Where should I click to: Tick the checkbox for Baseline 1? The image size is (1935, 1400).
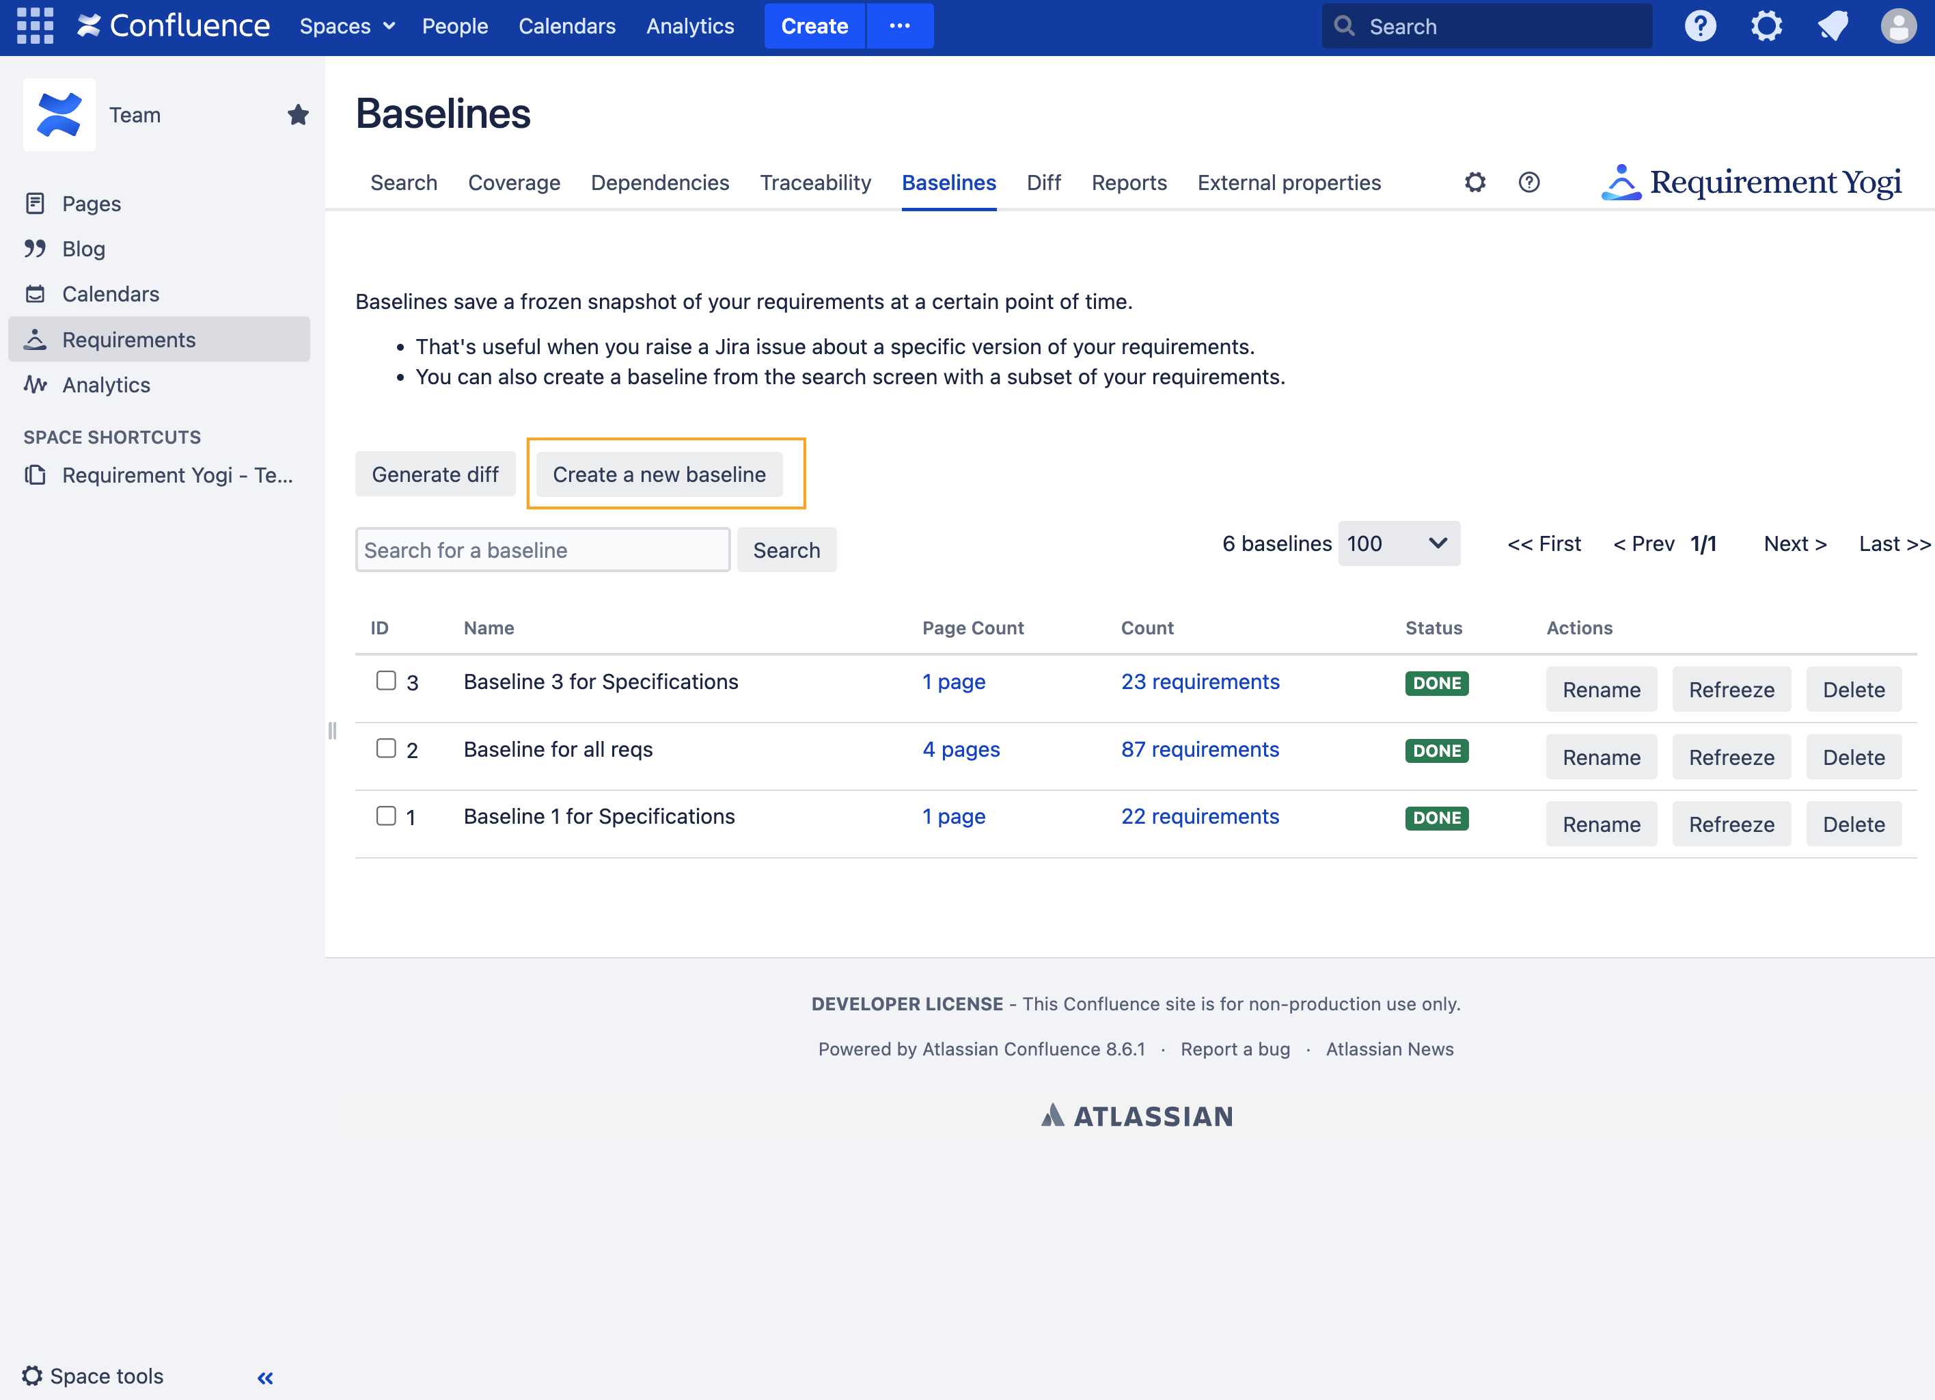(x=387, y=816)
